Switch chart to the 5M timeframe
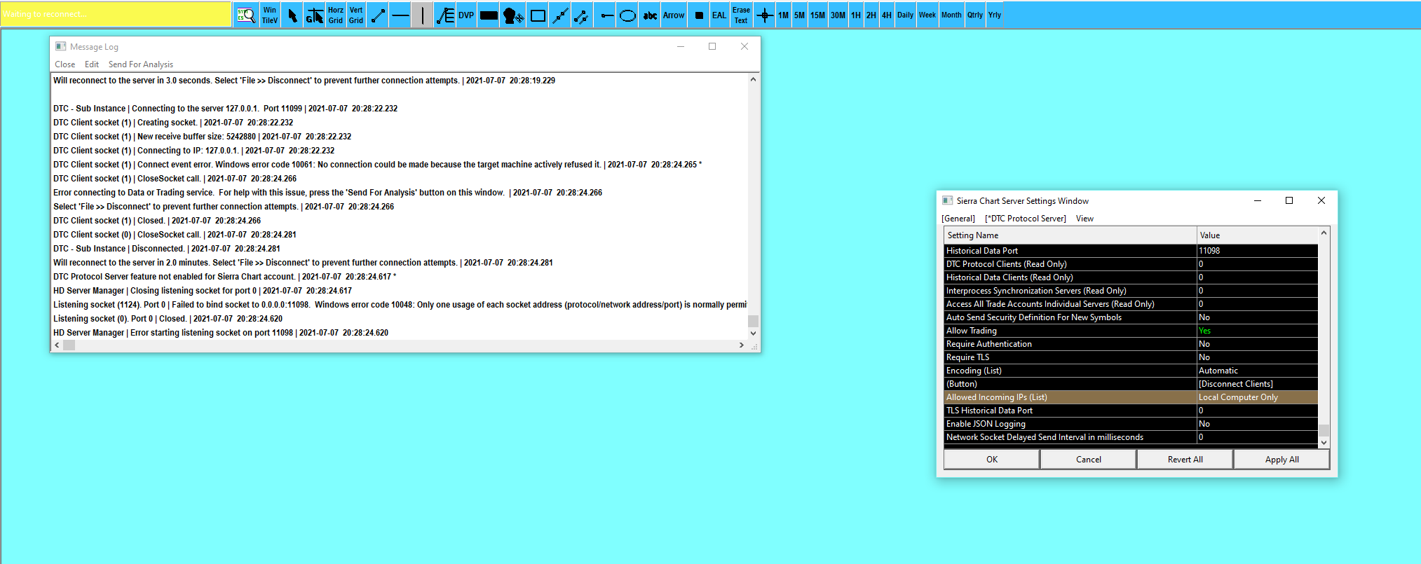 (x=799, y=15)
